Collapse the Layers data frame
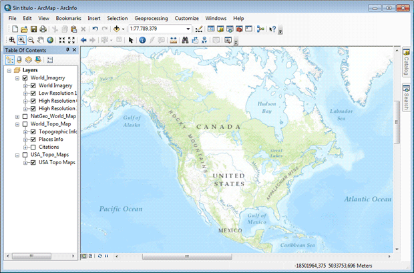 click(9, 71)
